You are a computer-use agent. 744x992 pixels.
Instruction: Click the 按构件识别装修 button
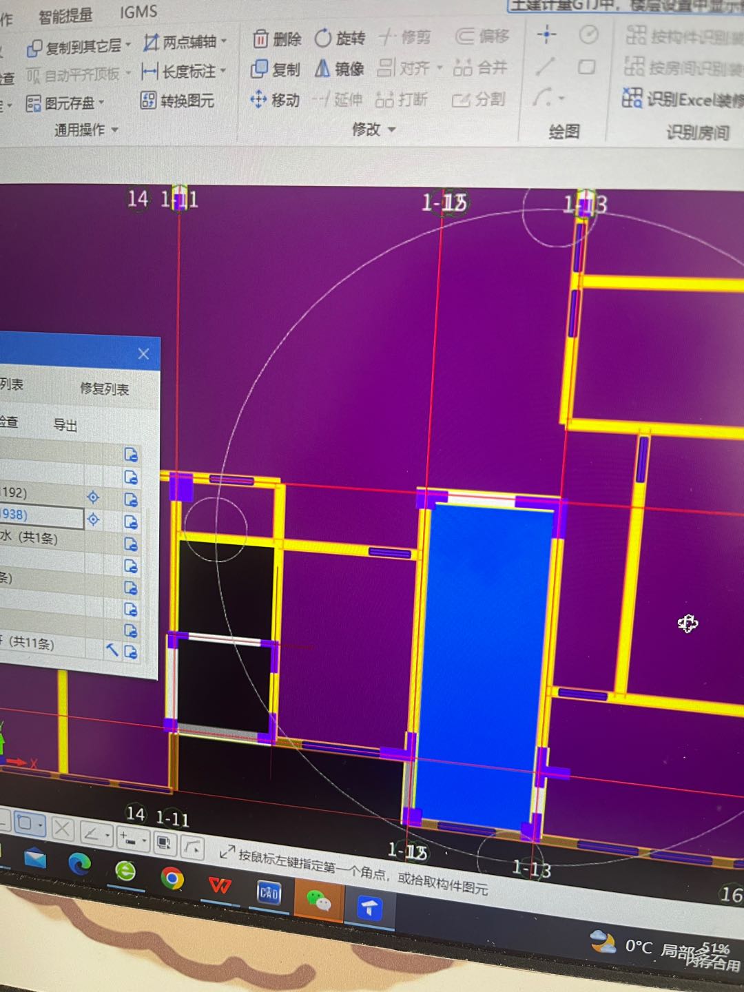[x=683, y=35]
